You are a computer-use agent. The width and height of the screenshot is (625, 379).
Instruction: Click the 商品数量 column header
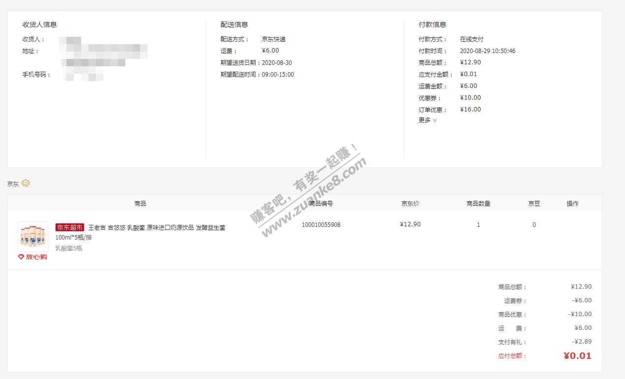tap(478, 203)
